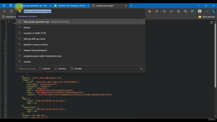
Task: Click the registered date value 2013-08-31
Action: [50, 109]
